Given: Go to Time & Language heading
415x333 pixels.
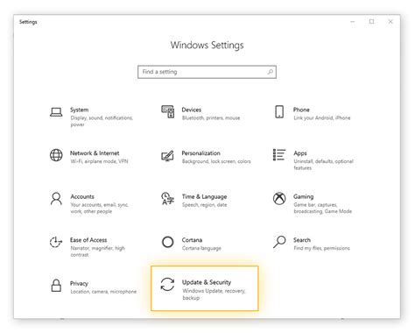Looking at the screenshot, I should [204, 196].
